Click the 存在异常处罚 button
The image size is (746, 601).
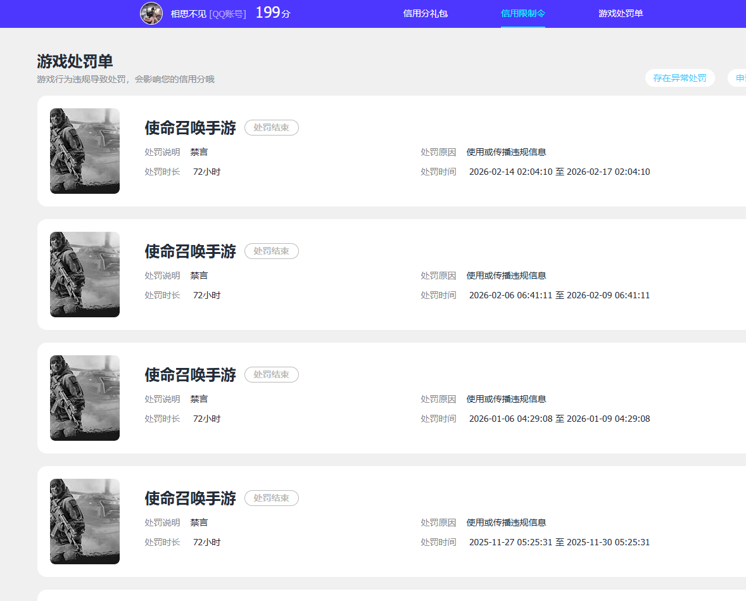[x=680, y=78]
